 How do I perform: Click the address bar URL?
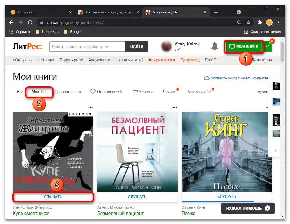pos(75,23)
